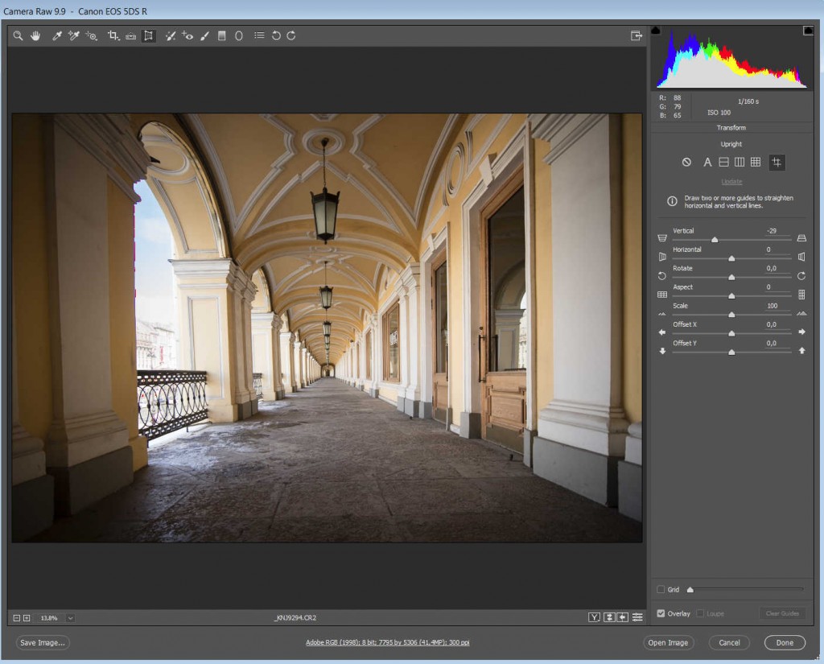
Task: Select the Hand tool
Action: click(x=35, y=36)
